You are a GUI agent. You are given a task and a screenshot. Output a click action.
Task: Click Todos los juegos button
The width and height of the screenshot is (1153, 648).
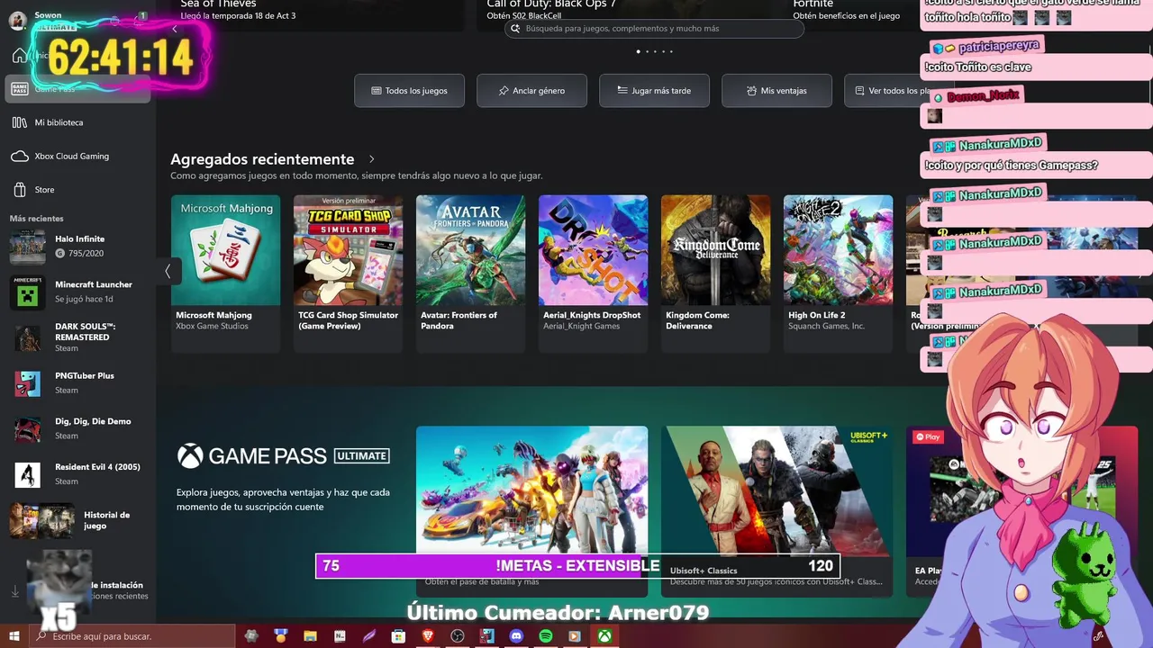point(409,91)
